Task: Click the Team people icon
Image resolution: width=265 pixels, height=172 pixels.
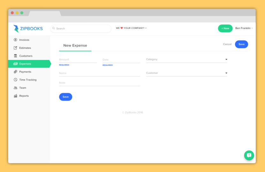Action: (15, 88)
